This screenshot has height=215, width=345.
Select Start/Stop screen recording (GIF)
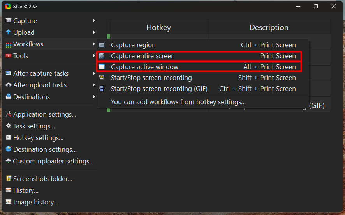[202, 89]
